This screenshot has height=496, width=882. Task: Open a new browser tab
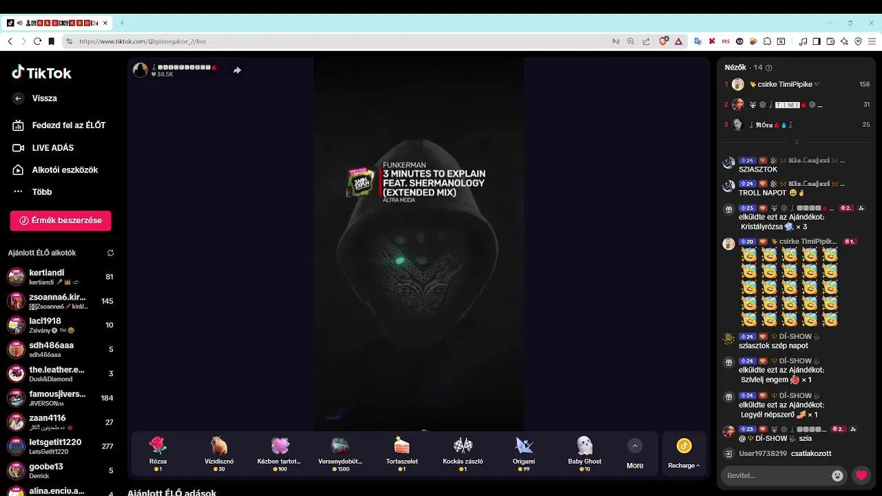pos(122,23)
